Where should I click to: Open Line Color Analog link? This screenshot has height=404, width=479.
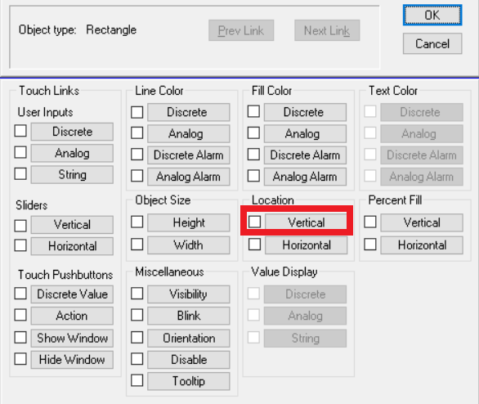(189, 134)
